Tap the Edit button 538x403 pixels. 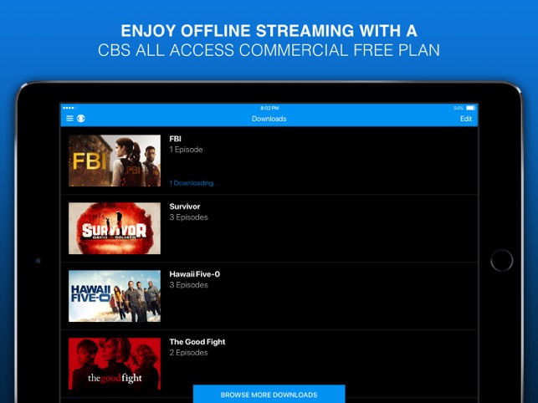coord(465,119)
